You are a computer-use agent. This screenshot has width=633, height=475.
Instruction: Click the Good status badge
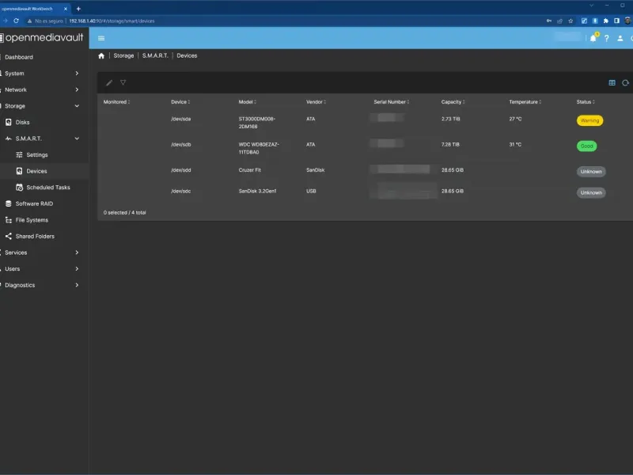[586, 146]
